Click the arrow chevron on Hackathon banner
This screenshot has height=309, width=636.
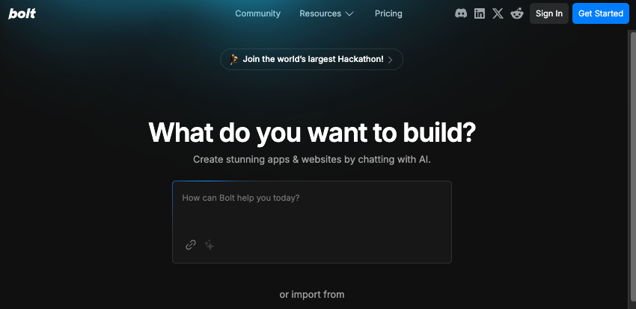click(x=390, y=60)
